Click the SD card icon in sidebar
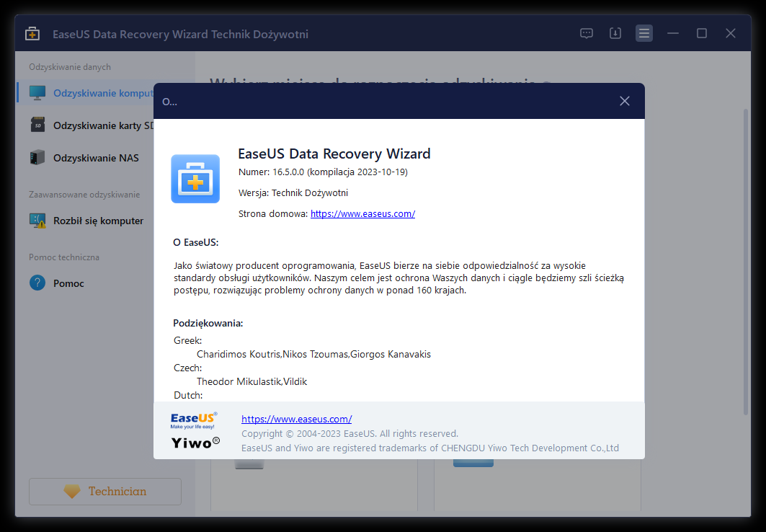Screen dimensions: 766x532 click(37, 125)
